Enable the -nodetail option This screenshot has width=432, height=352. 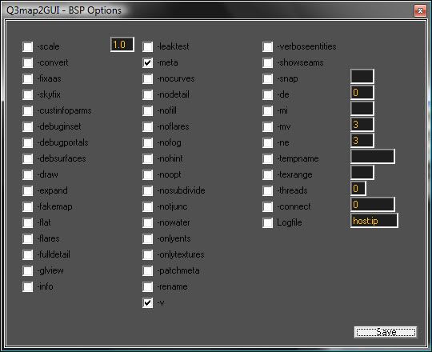click(x=148, y=94)
